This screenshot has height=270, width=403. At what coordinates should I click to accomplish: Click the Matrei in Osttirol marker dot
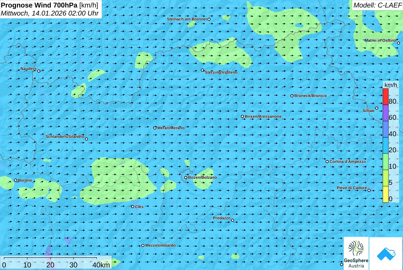click(398, 43)
